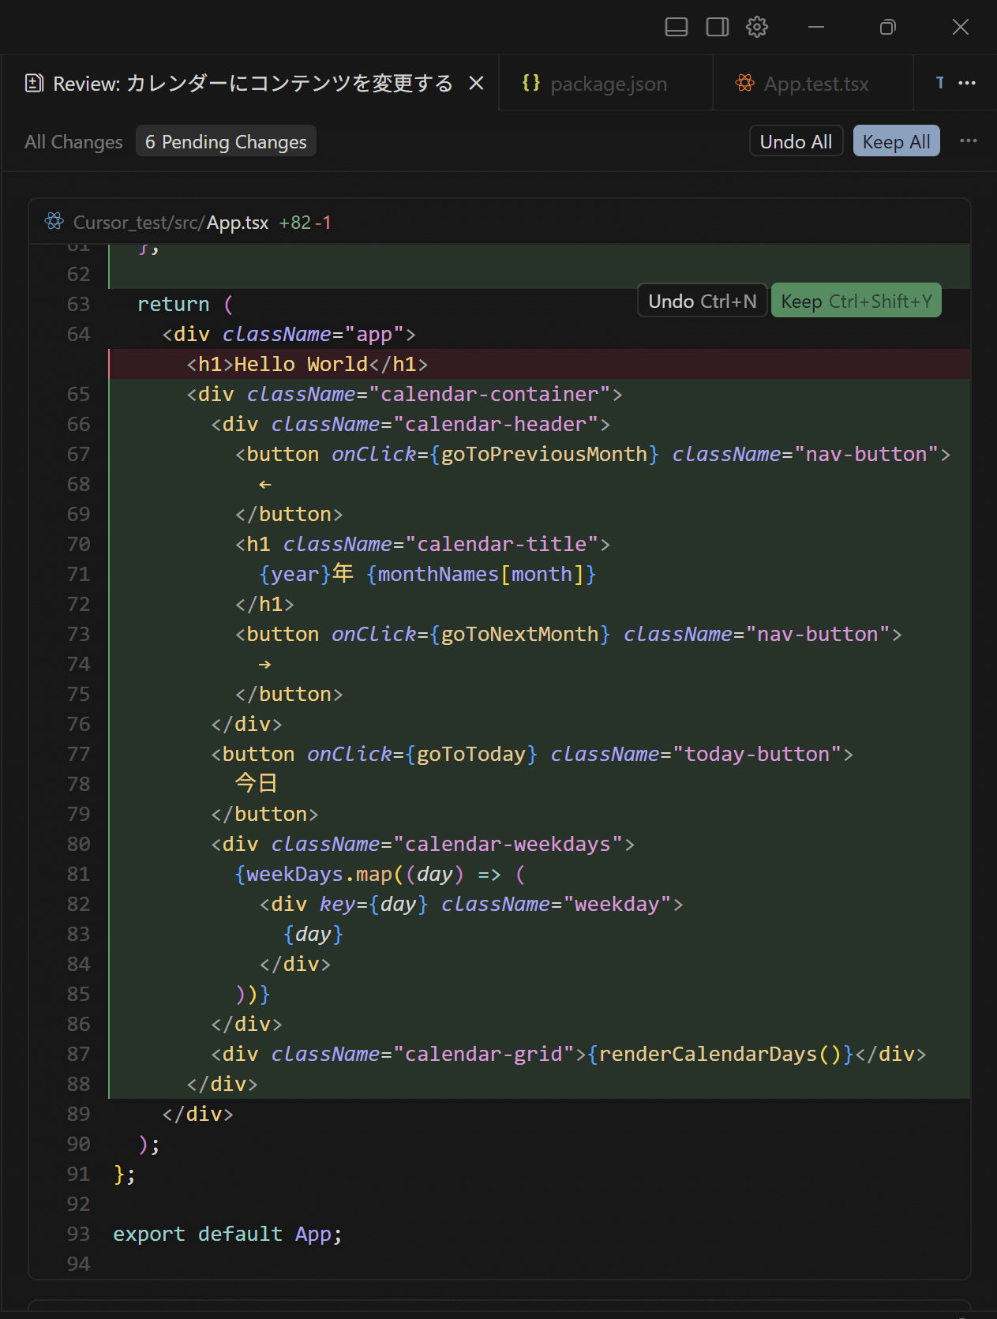
Task: Close the Review tab
Action: 476,83
